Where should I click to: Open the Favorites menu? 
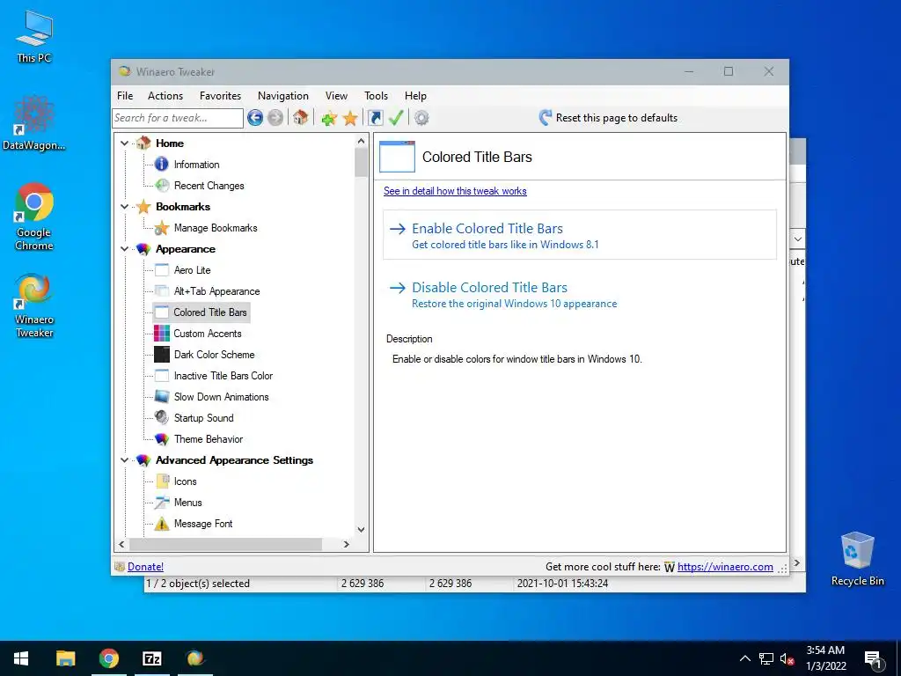220,96
